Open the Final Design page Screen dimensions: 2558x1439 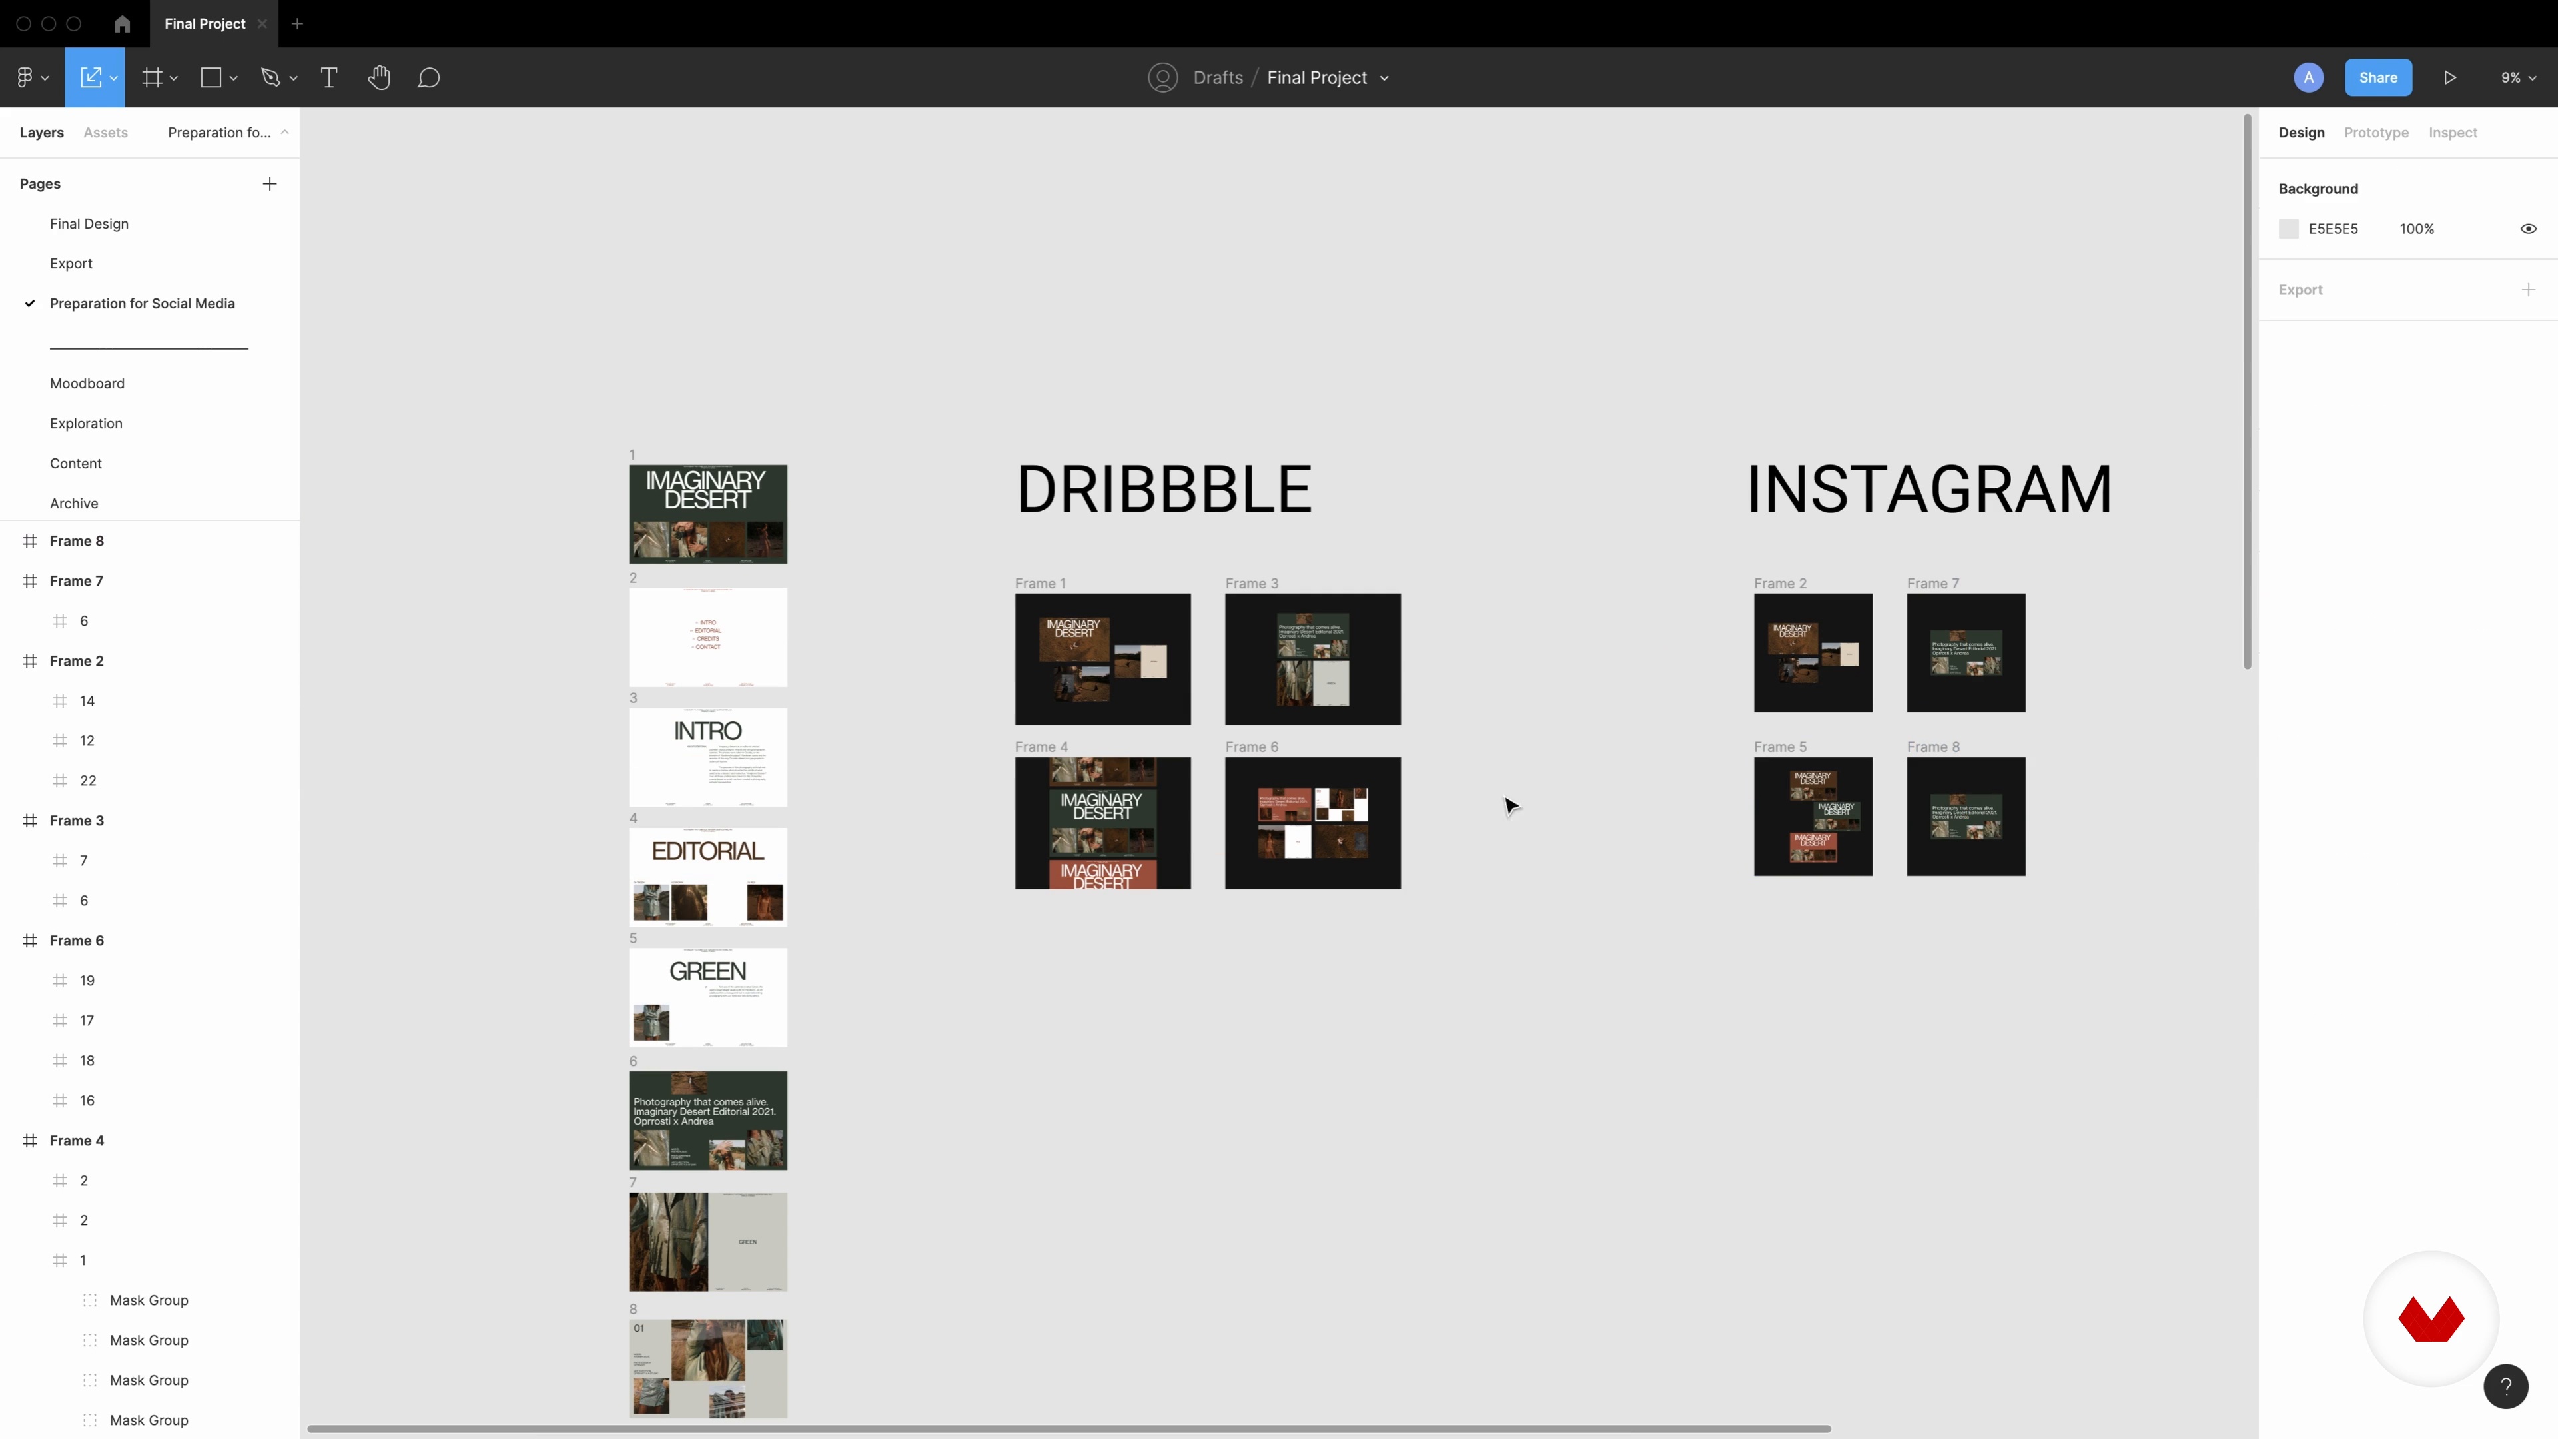click(89, 223)
